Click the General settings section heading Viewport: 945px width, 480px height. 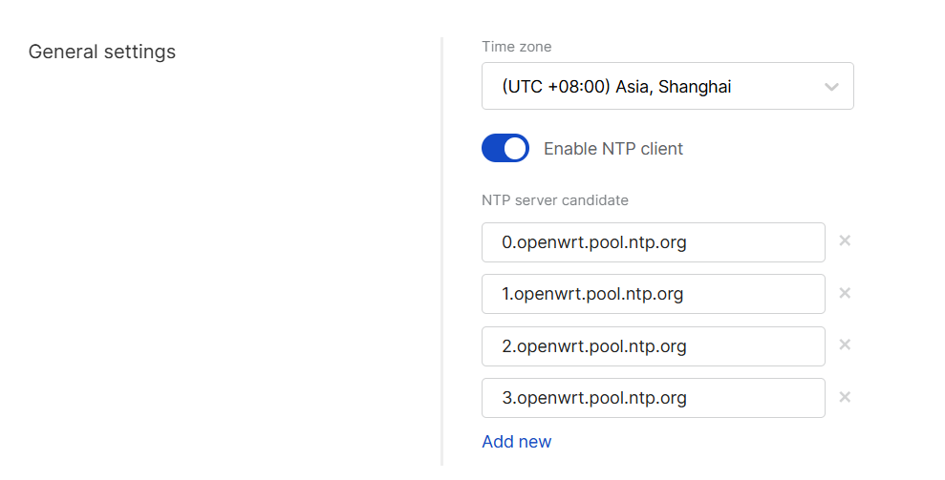[x=102, y=52]
